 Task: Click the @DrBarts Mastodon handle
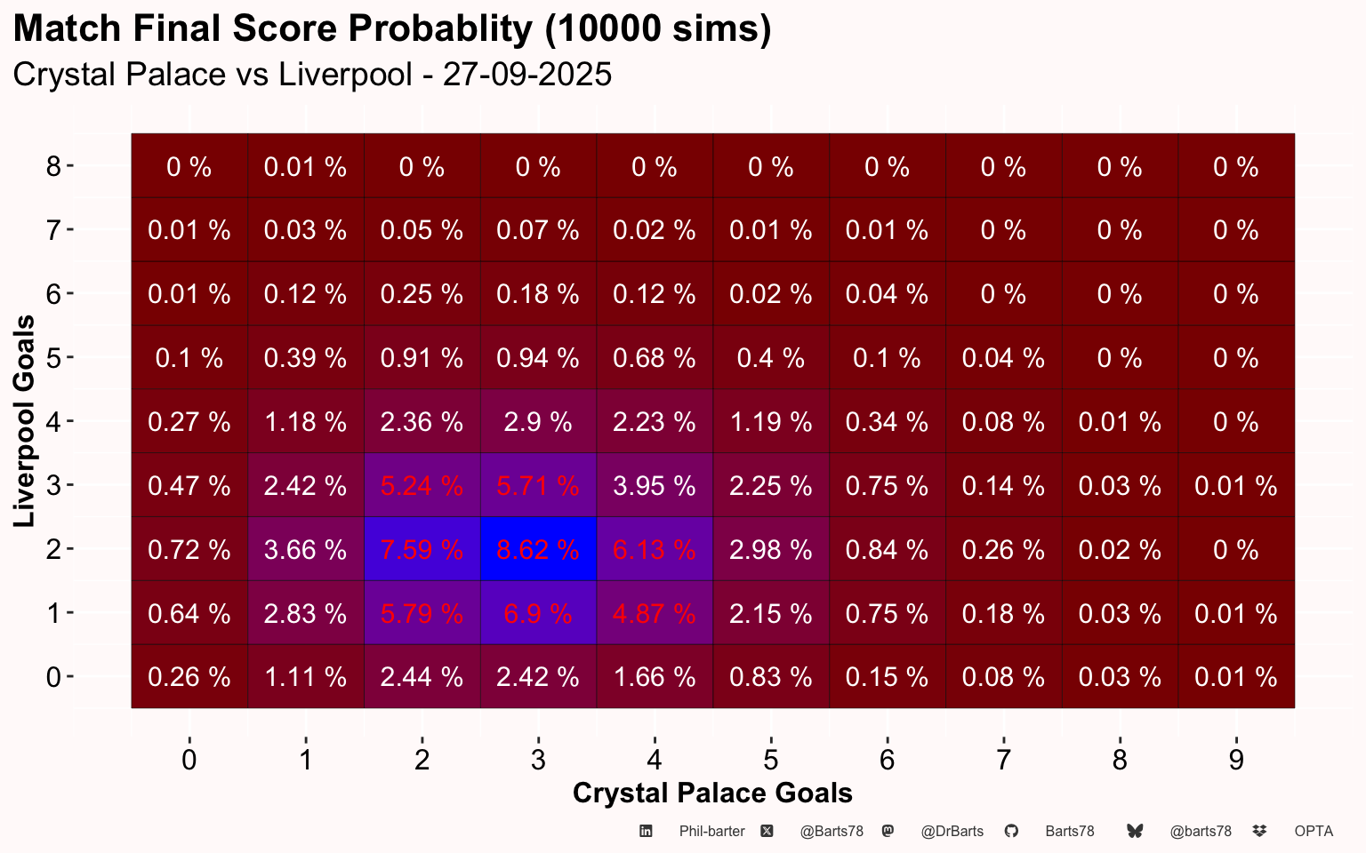952,832
